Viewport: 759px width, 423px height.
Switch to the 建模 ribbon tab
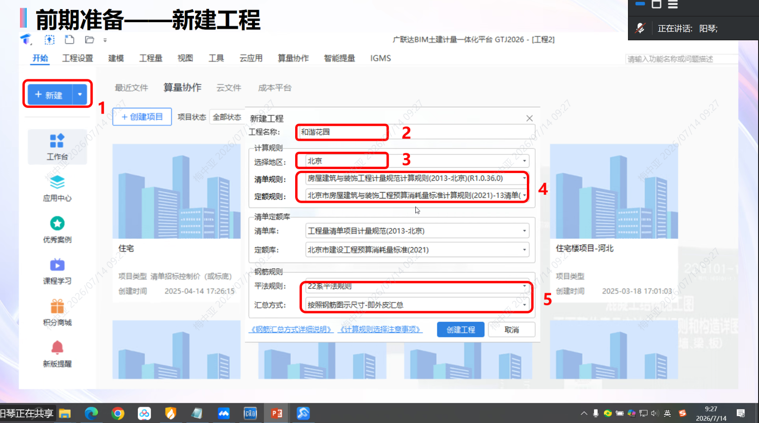click(x=116, y=58)
